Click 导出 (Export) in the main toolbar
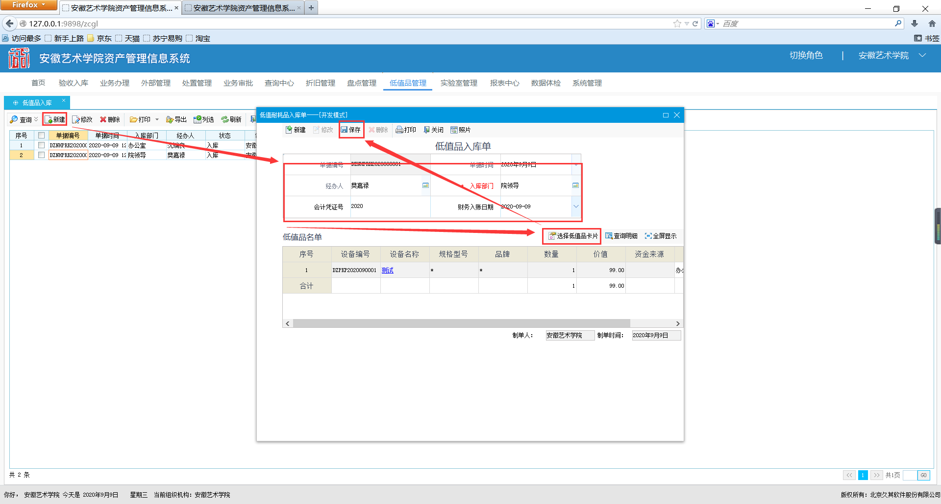This screenshot has height=504, width=941. [x=176, y=119]
